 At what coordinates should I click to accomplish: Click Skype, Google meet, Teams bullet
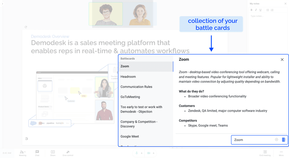[208, 126]
